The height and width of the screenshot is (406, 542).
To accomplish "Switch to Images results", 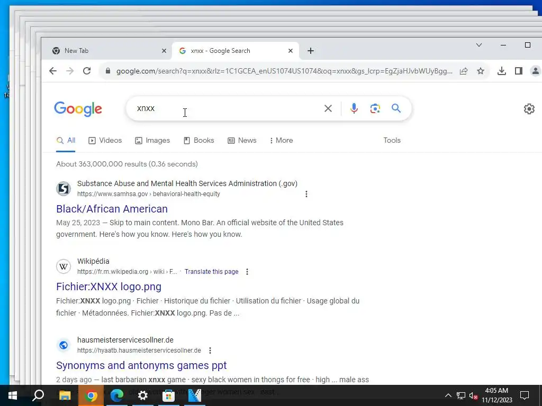I will coord(152,140).
